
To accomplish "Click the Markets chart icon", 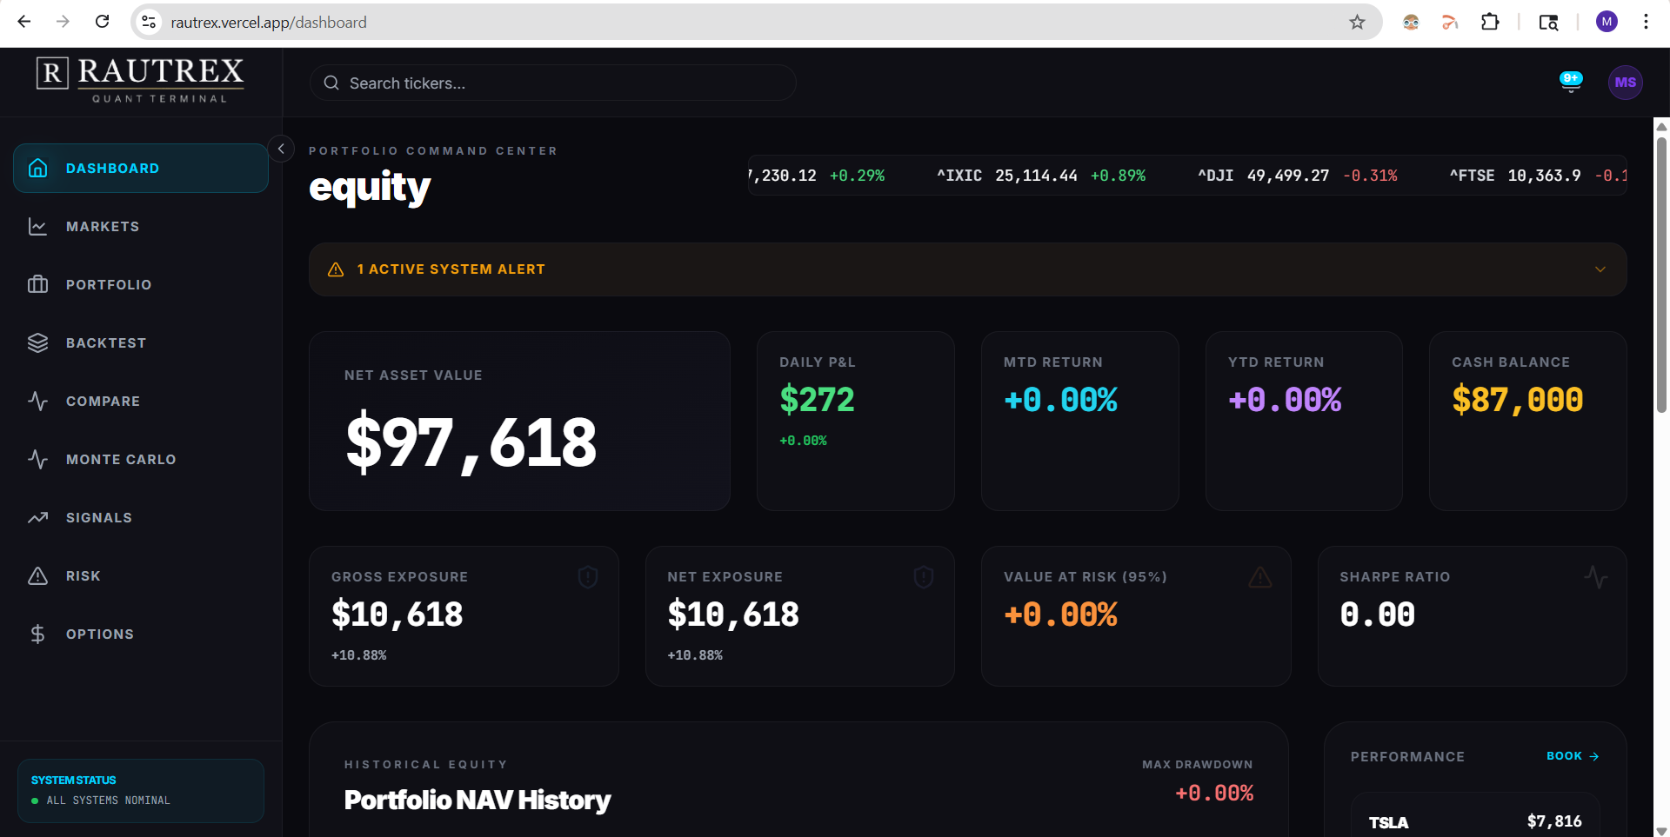I will coord(38,226).
